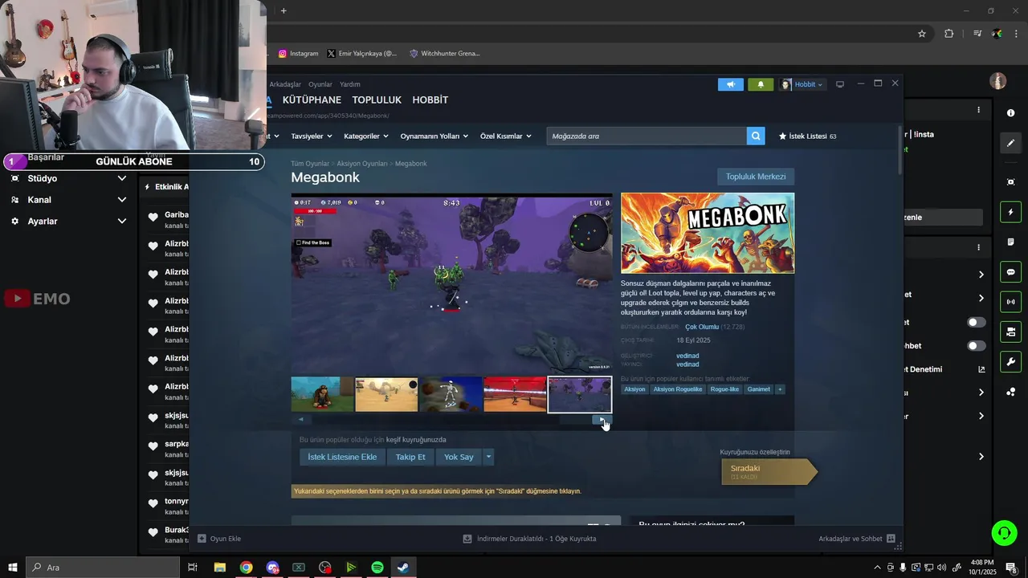Screen dimensions: 1028x578
Task: Open the Özel Kısımlar dropdown
Action: point(505,136)
